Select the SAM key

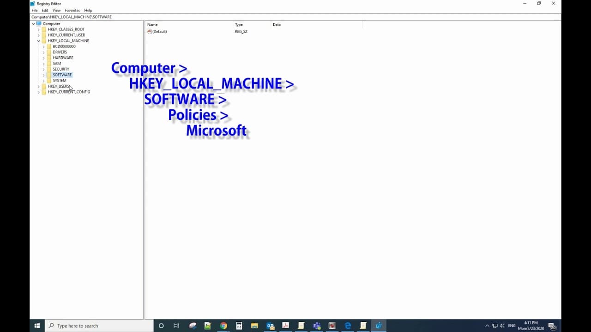(57, 64)
